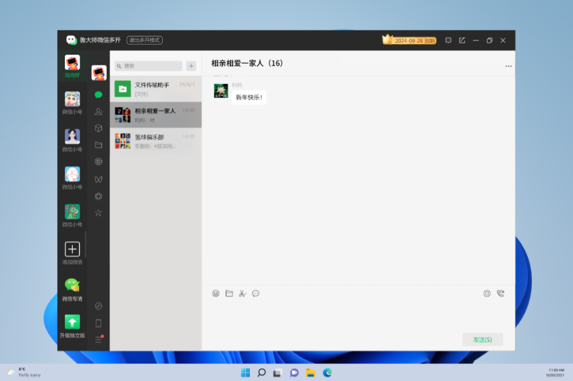Image resolution: width=573 pixels, height=381 pixels.
Task: Select the screenshot scissors tool
Action: coord(242,293)
